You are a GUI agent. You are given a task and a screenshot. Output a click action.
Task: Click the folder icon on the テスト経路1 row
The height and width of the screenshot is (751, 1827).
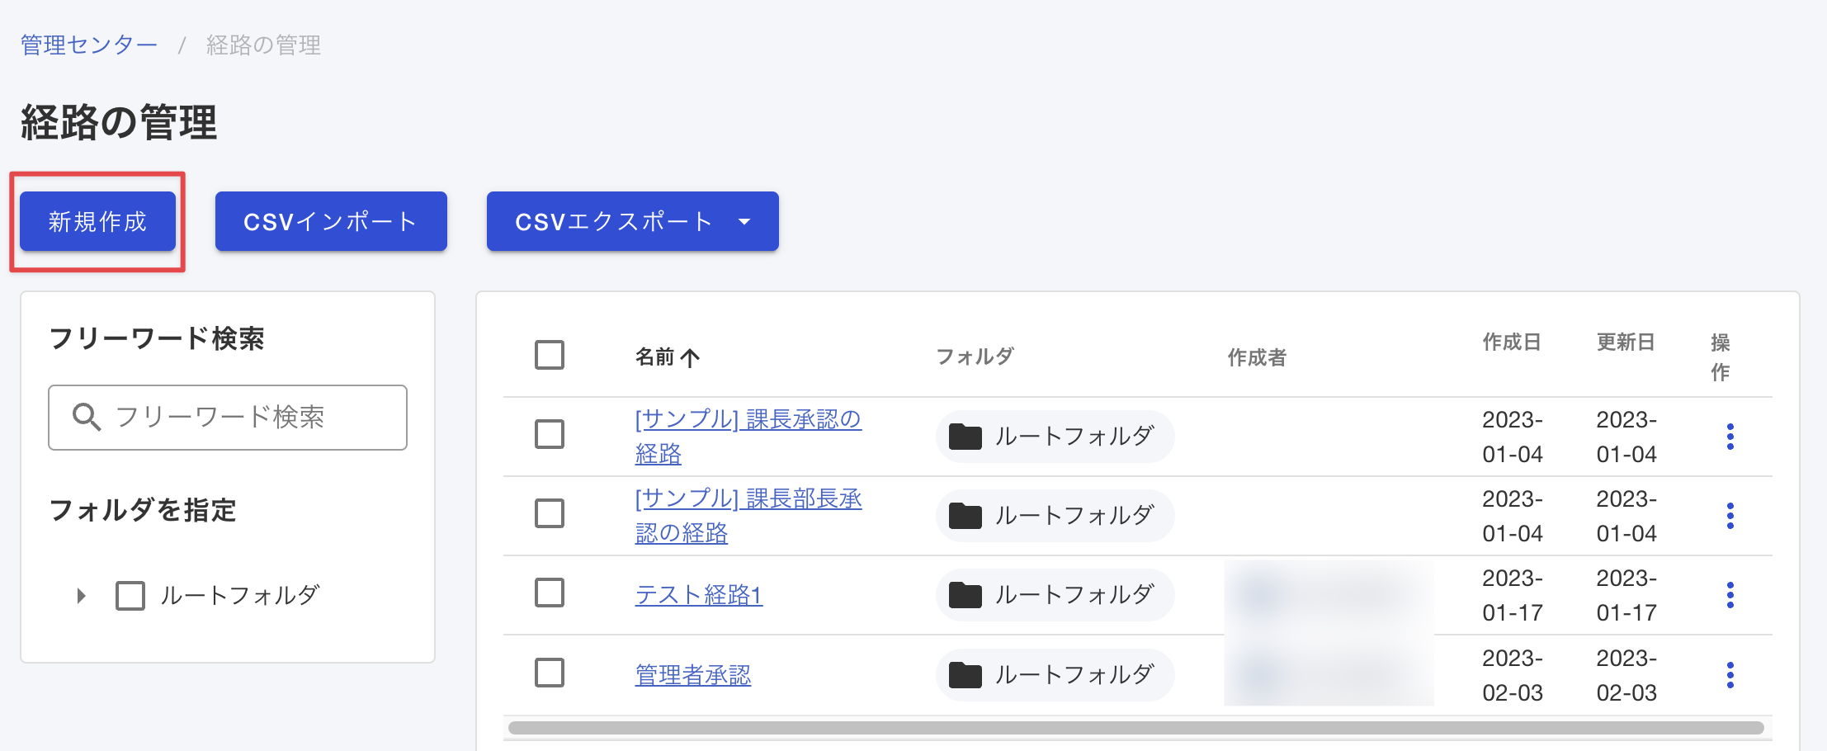coord(967,594)
